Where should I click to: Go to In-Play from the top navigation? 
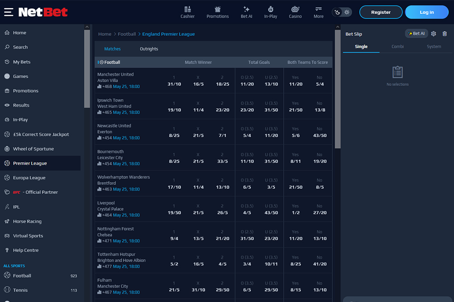pyautogui.click(x=271, y=12)
